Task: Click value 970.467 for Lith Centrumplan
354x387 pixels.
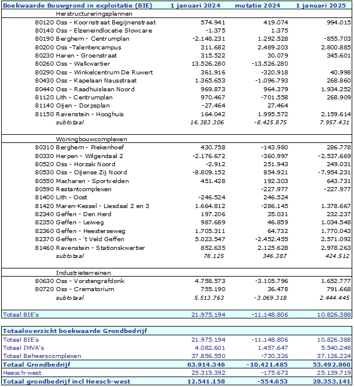Action: pyautogui.click(x=213, y=97)
